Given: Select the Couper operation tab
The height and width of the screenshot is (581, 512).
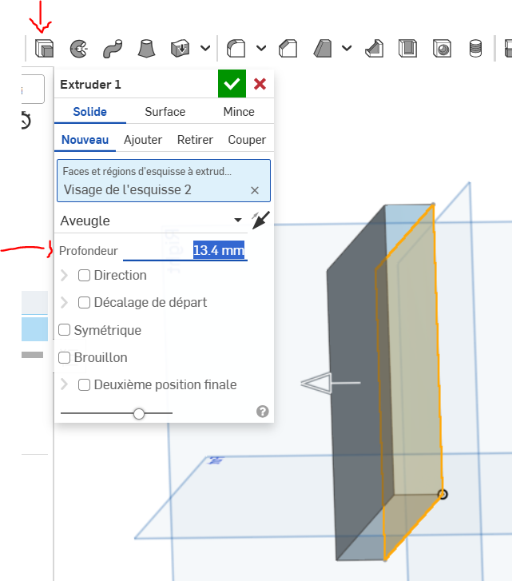Looking at the screenshot, I should click(247, 140).
